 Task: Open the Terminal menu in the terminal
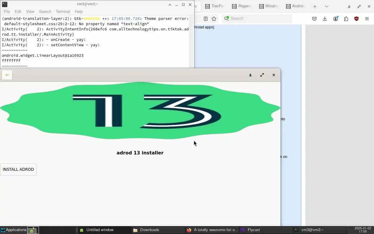pyautogui.click(x=63, y=11)
